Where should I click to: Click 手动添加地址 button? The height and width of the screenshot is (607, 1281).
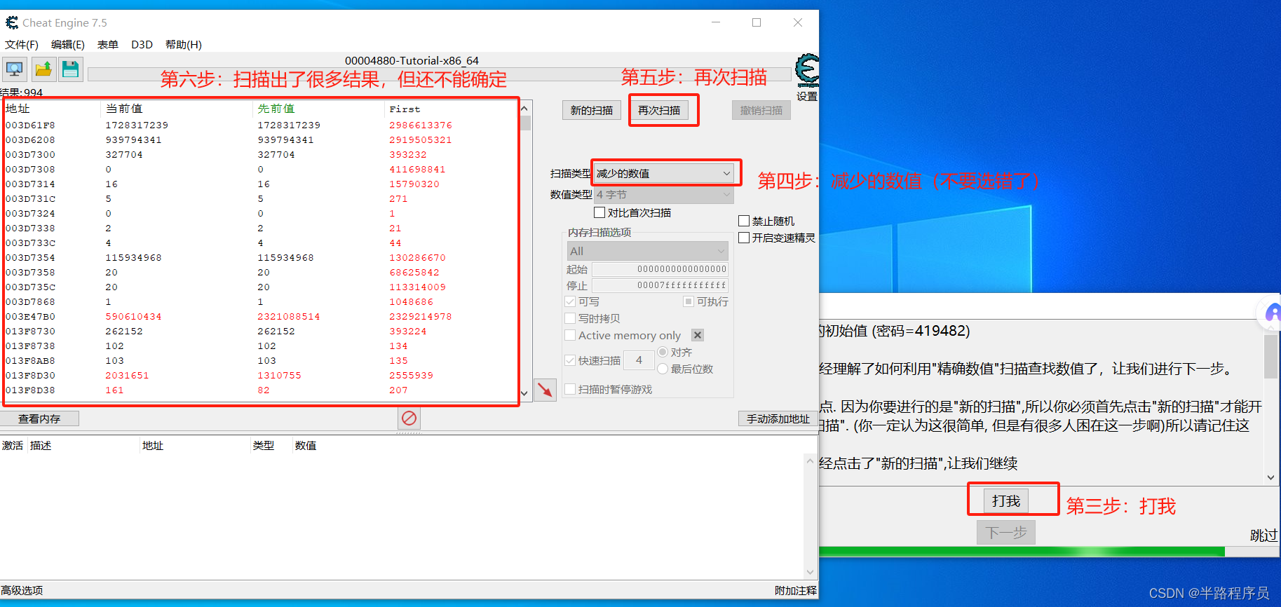click(x=778, y=418)
